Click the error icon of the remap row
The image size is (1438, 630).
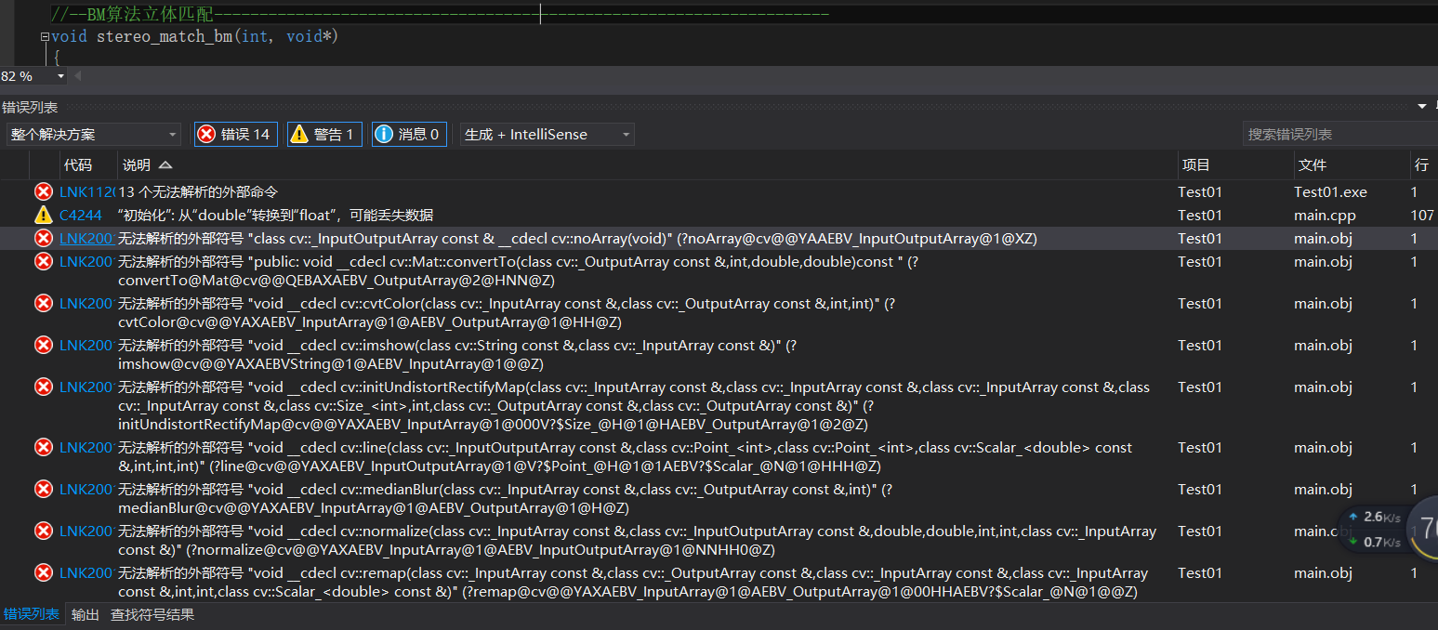[x=43, y=573]
